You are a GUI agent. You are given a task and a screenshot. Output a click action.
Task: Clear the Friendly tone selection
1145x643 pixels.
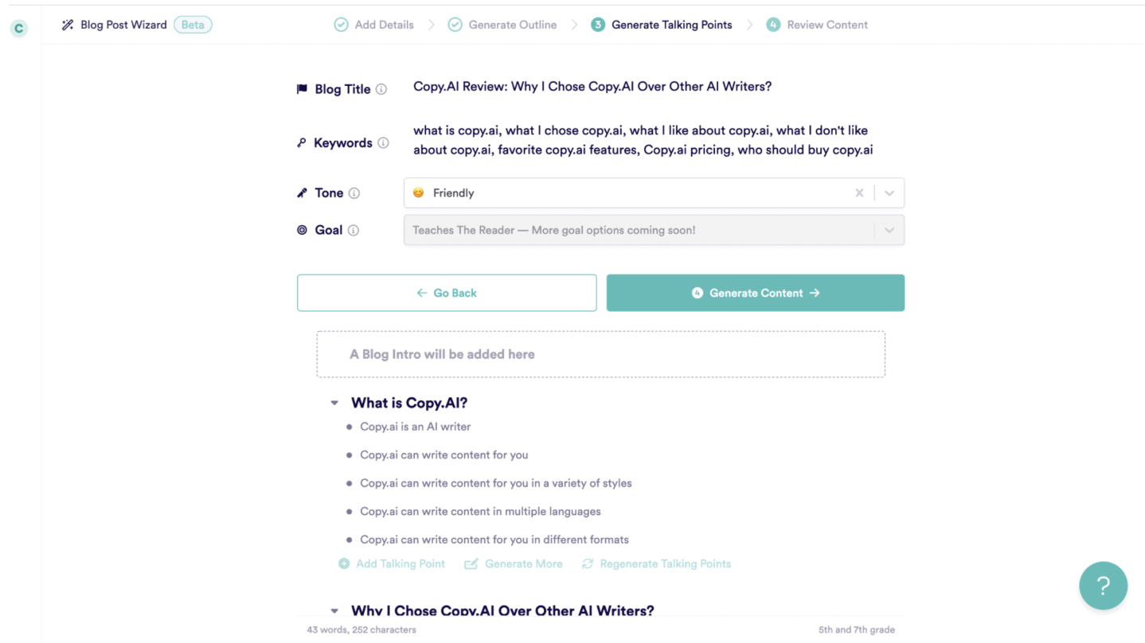pos(859,193)
